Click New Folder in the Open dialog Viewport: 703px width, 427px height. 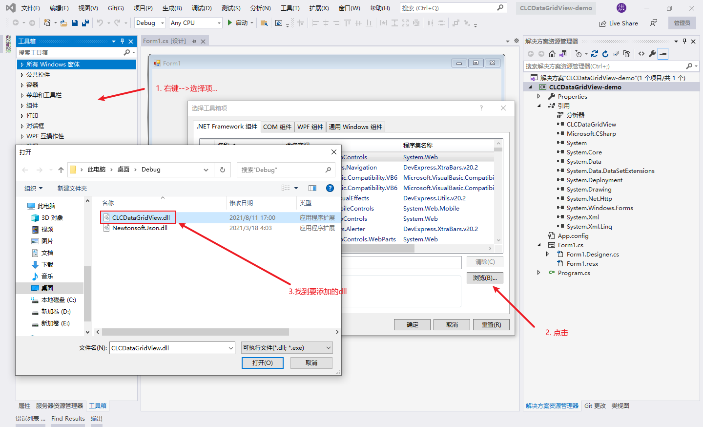pyautogui.click(x=72, y=189)
